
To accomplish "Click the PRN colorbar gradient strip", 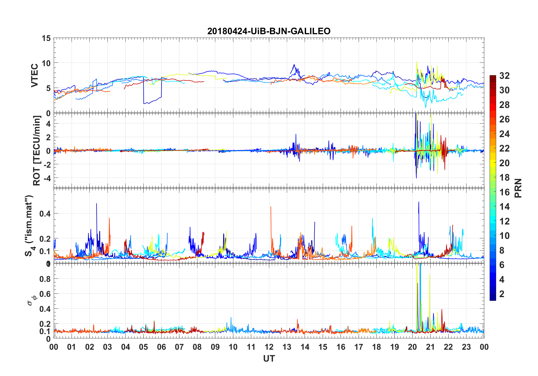I will [x=493, y=188].
